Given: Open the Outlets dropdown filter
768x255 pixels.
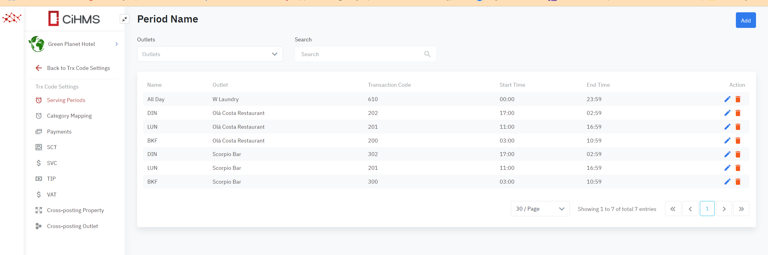Looking at the screenshot, I should [x=210, y=54].
